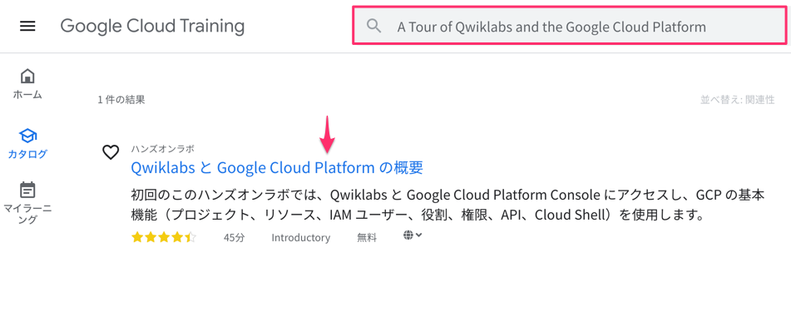Expand the language chevron beside globe
791x327 pixels.
[x=418, y=235]
